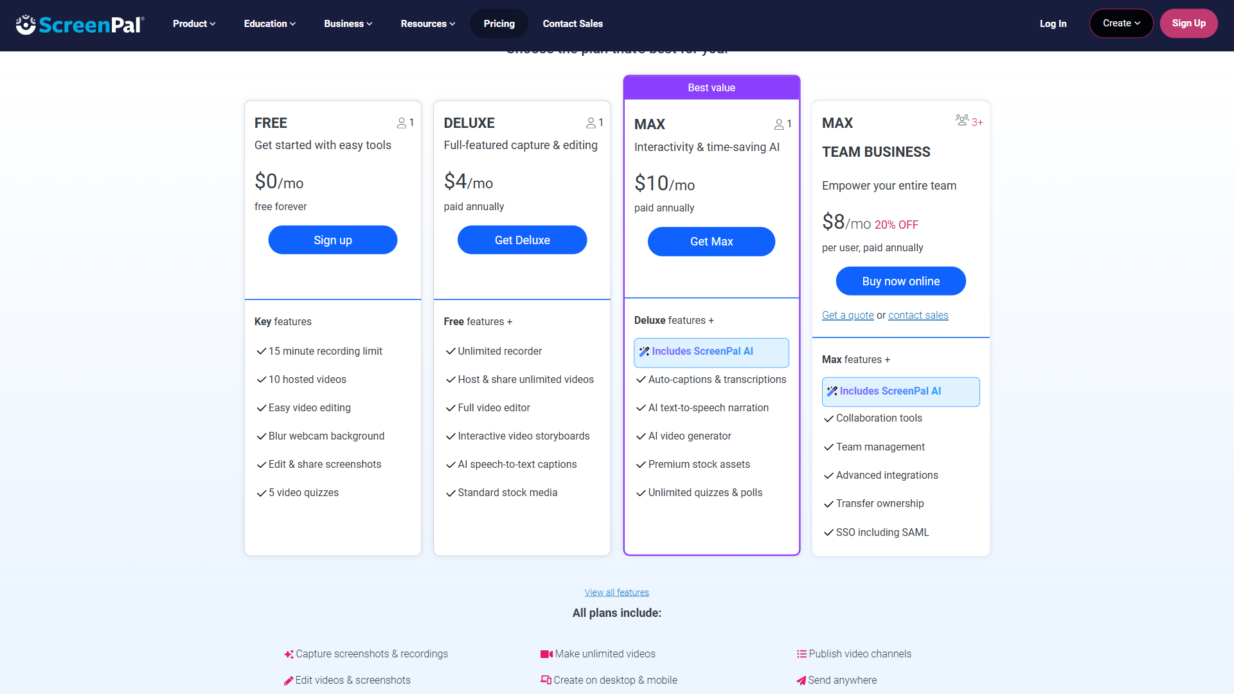The image size is (1234, 694).
Task: Expand the Product menu
Action: pyautogui.click(x=194, y=24)
